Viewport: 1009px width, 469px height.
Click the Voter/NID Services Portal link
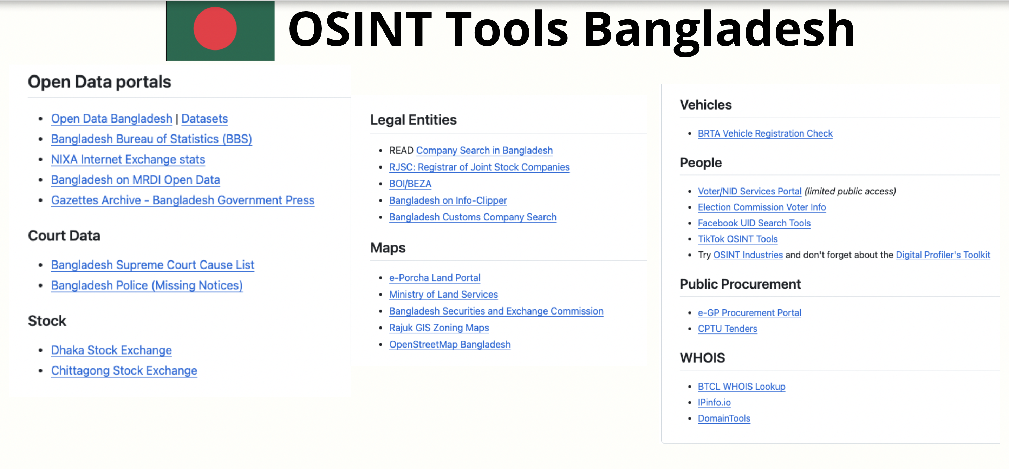(750, 191)
